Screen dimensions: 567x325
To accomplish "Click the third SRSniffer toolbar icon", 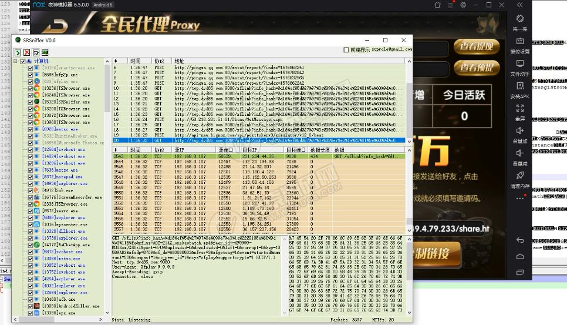I will click(36, 53).
